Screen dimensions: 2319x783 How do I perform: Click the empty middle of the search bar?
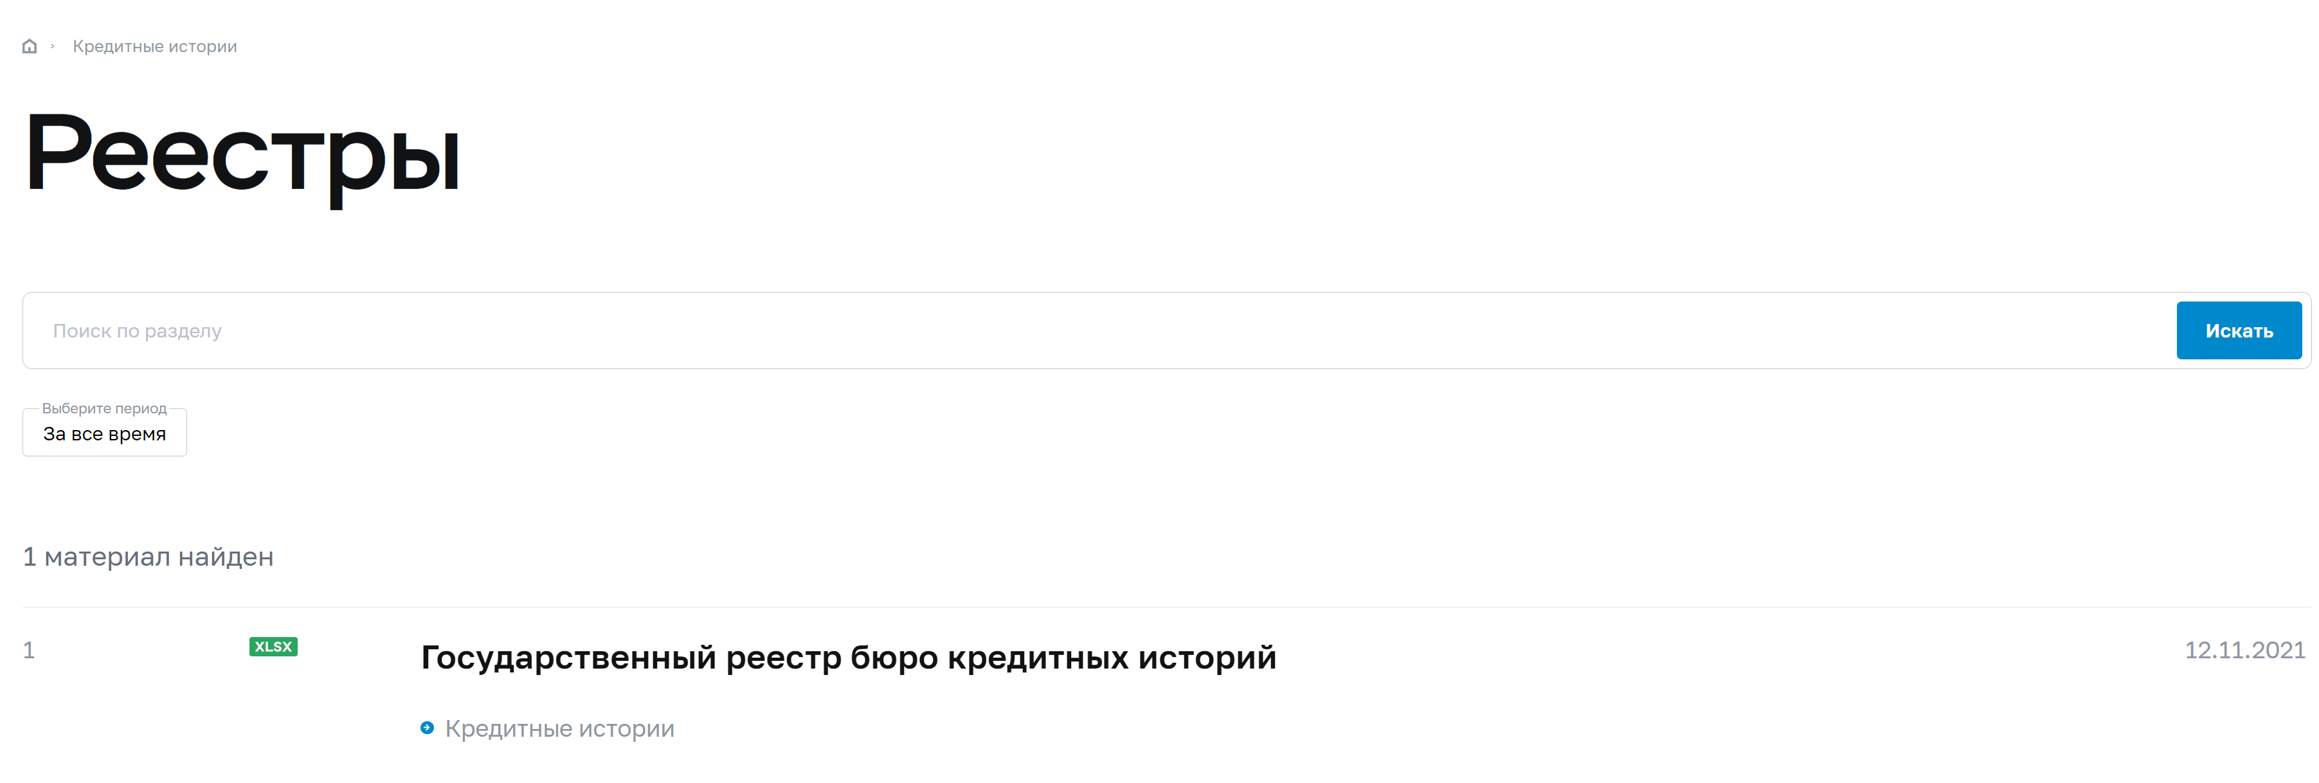click(1170, 330)
